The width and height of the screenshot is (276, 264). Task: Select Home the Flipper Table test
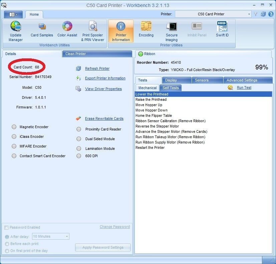204,115
